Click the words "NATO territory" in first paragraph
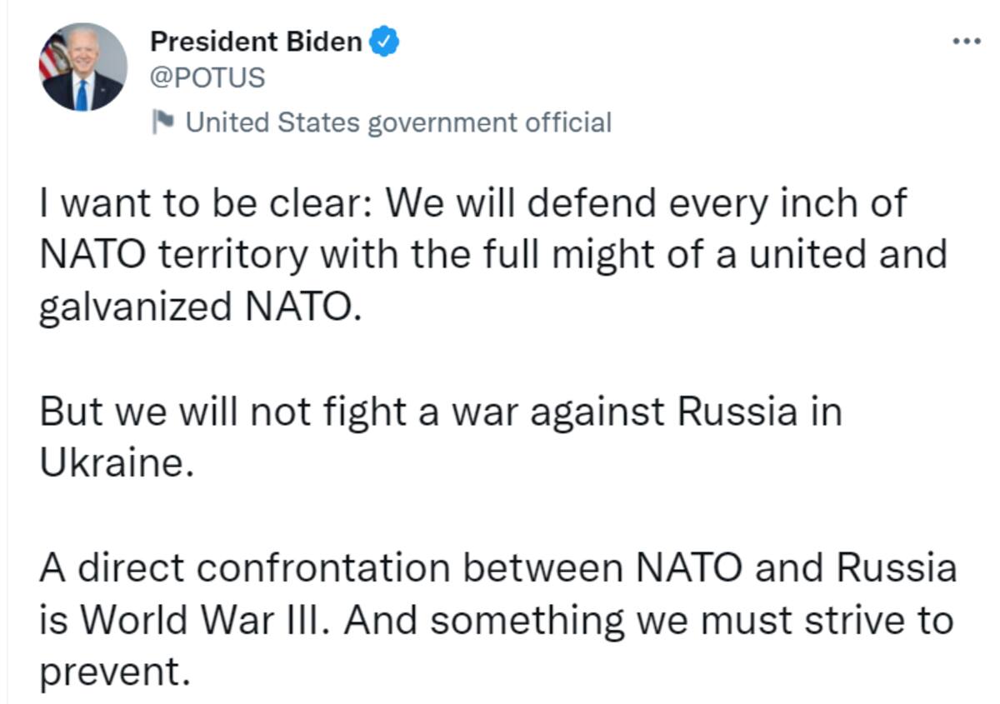1000x704 pixels. 173,255
